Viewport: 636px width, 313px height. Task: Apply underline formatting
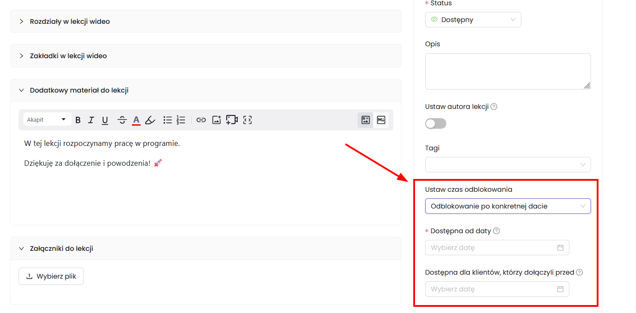point(105,120)
